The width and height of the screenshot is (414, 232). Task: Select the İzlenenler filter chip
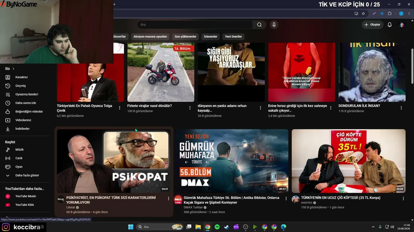211,36
